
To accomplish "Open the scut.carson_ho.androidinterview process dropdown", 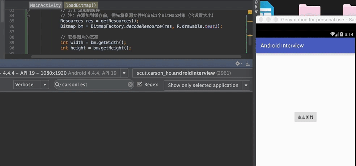I will [x=192, y=73].
